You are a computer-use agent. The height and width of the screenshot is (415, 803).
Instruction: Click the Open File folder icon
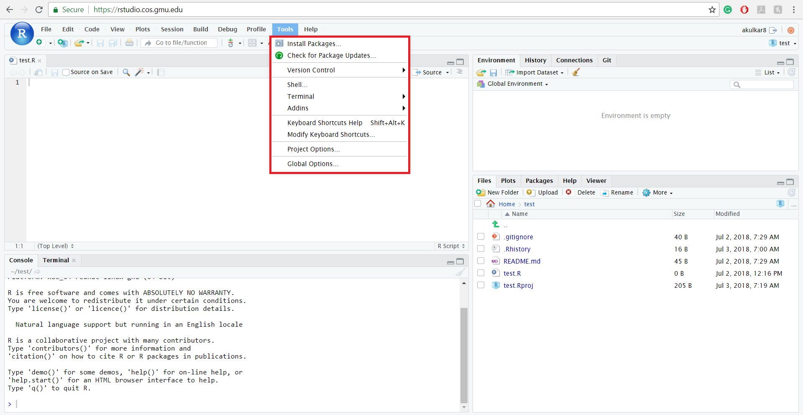pyautogui.click(x=79, y=43)
